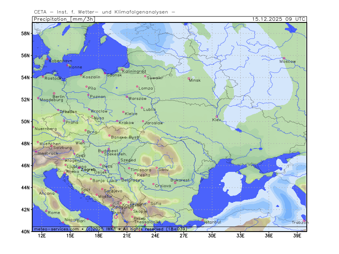This screenshot has height=254, width=339.
Task: Click the Moscow city marker
Action: click(284, 58)
